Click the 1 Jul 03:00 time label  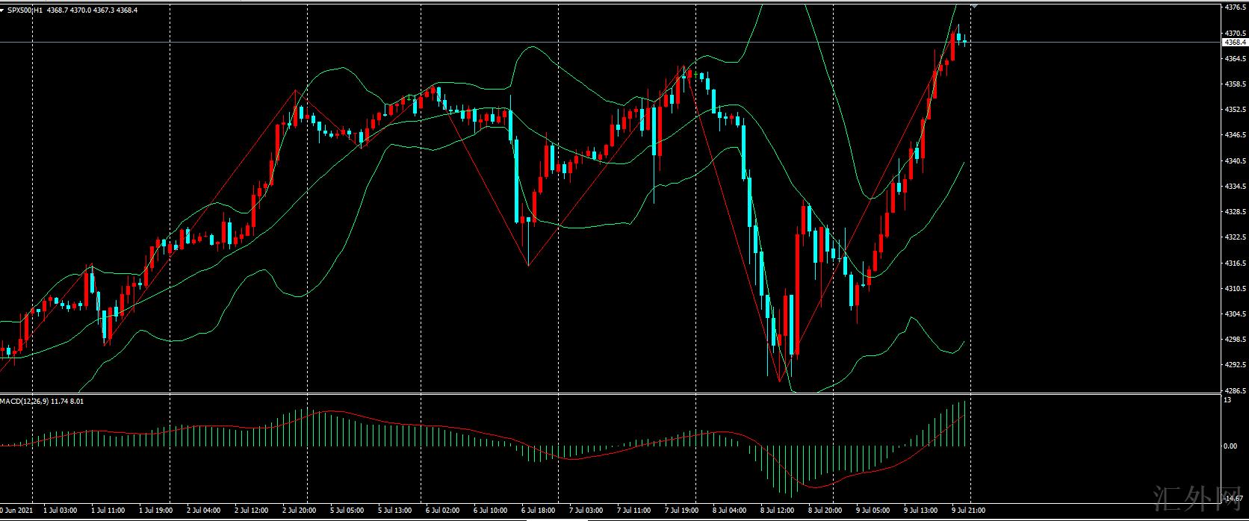60,511
